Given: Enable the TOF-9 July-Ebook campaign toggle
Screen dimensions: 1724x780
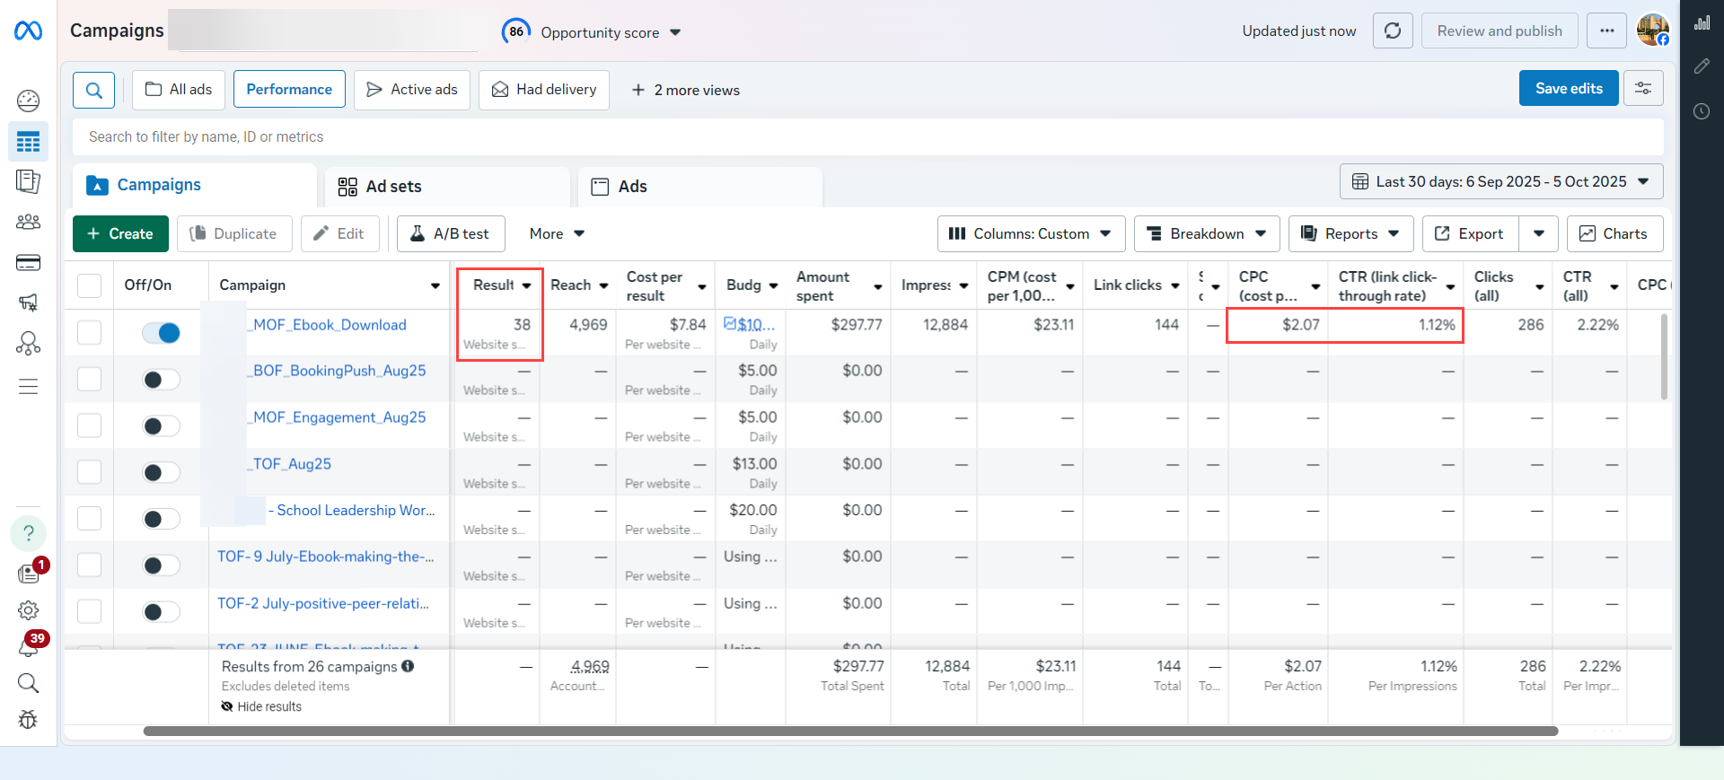Looking at the screenshot, I should point(161,565).
